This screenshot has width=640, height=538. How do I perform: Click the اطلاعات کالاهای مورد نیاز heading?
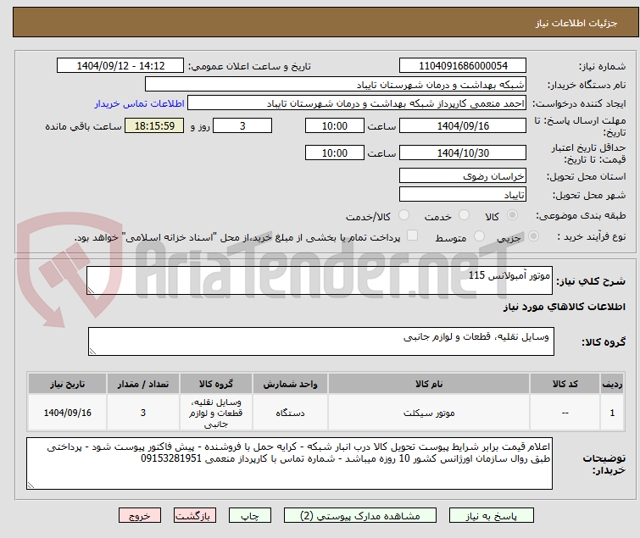tap(564, 307)
